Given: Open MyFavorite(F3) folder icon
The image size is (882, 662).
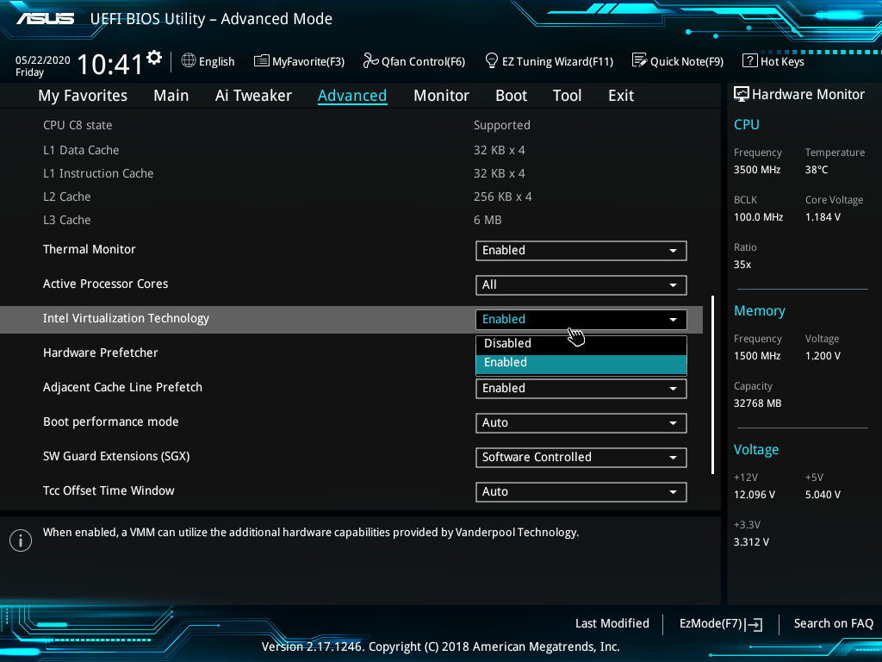Looking at the screenshot, I should tap(262, 61).
